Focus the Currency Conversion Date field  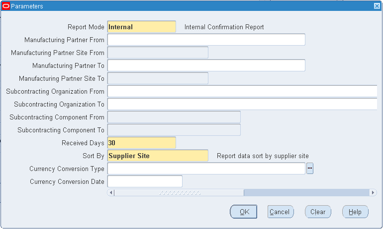pyautogui.click(x=145, y=181)
